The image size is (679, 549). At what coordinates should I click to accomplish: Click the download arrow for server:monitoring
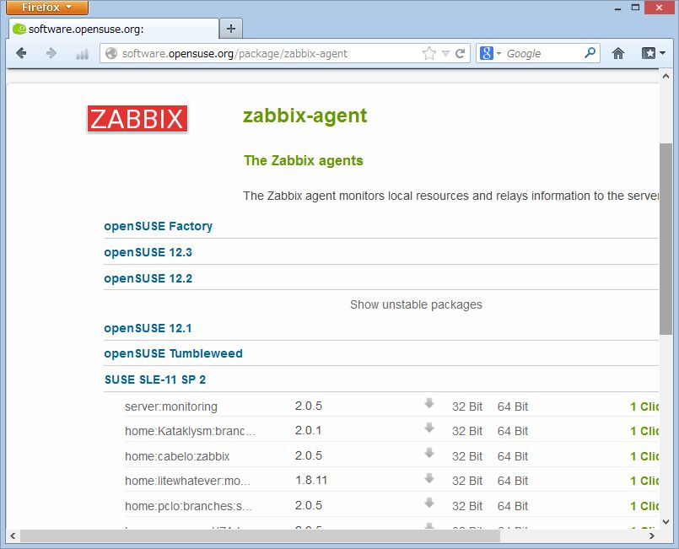click(429, 403)
